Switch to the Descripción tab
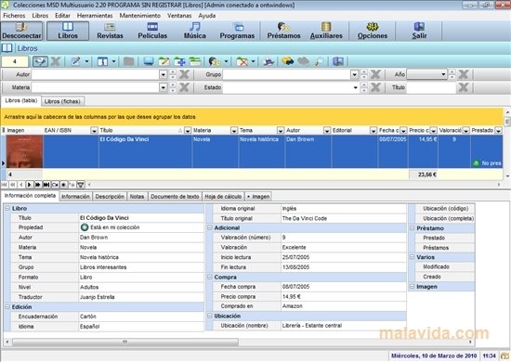Image resolution: width=511 pixels, height=362 pixels. (x=110, y=196)
